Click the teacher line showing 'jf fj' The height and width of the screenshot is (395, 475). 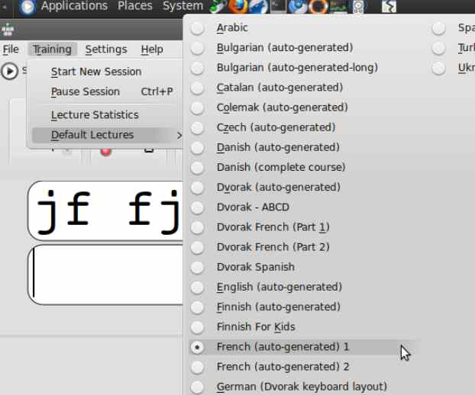[x=106, y=210]
